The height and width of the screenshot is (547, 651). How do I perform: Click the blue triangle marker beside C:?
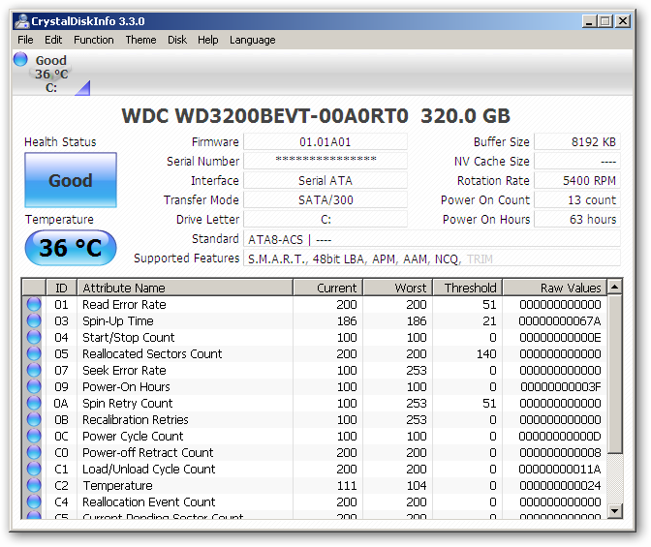[x=82, y=88]
